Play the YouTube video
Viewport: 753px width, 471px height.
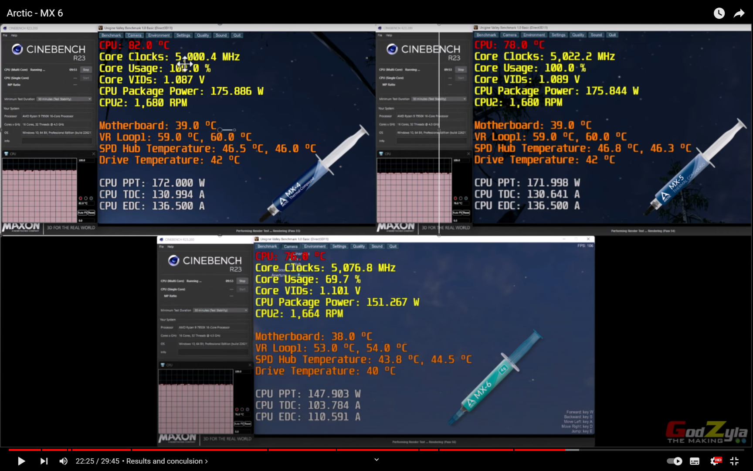coord(21,461)
